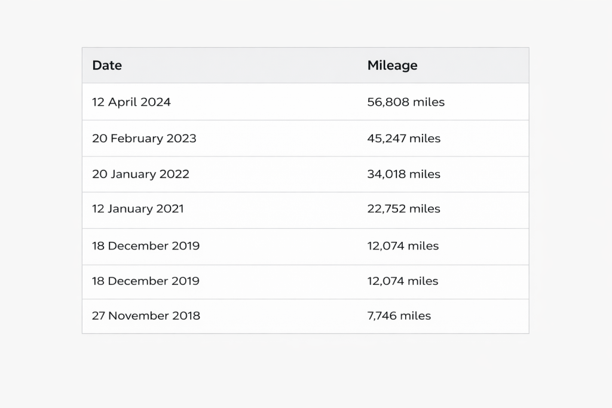Select the second 18 December 2019 entry
Viewport: 612px width, 408px height.
coord(146,281)
